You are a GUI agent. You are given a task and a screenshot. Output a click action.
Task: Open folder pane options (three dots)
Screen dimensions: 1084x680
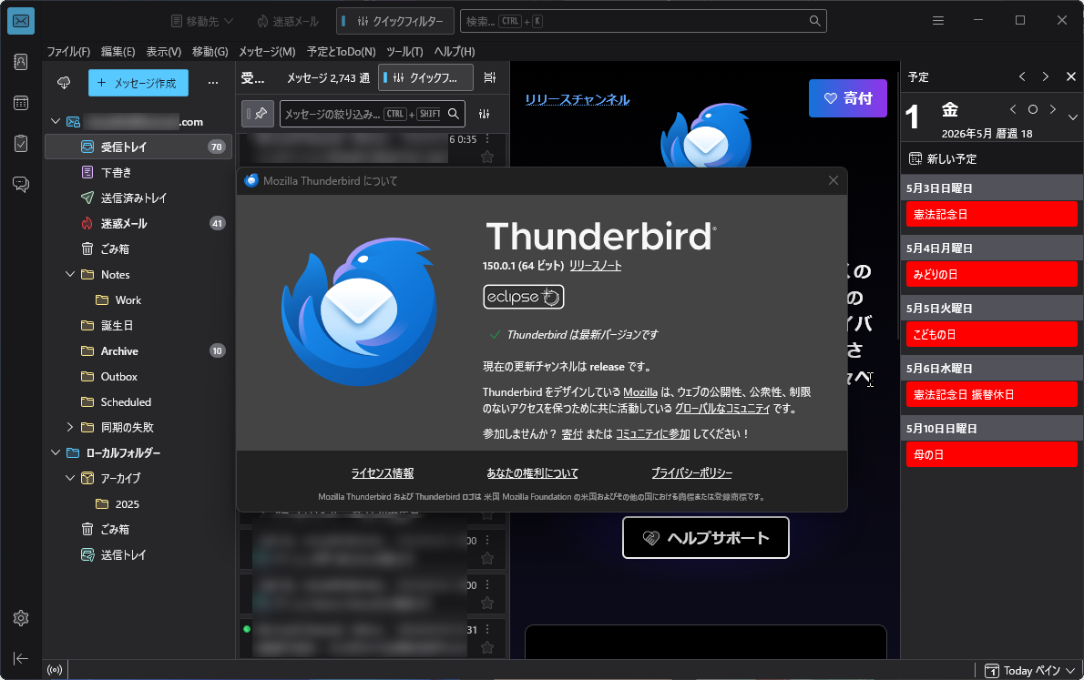(213, 83)
